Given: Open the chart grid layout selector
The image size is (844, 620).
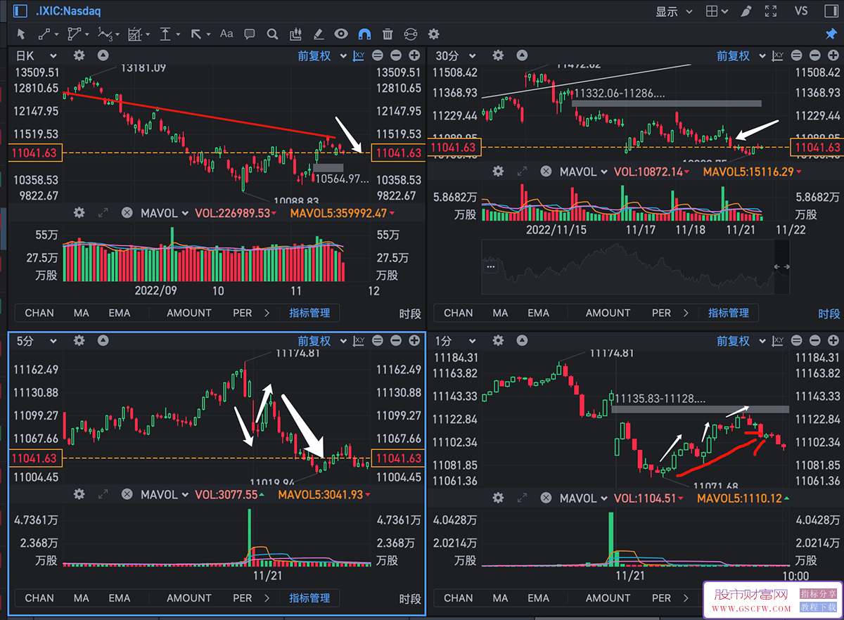Looking at the screenshot, I should (717, 11).
